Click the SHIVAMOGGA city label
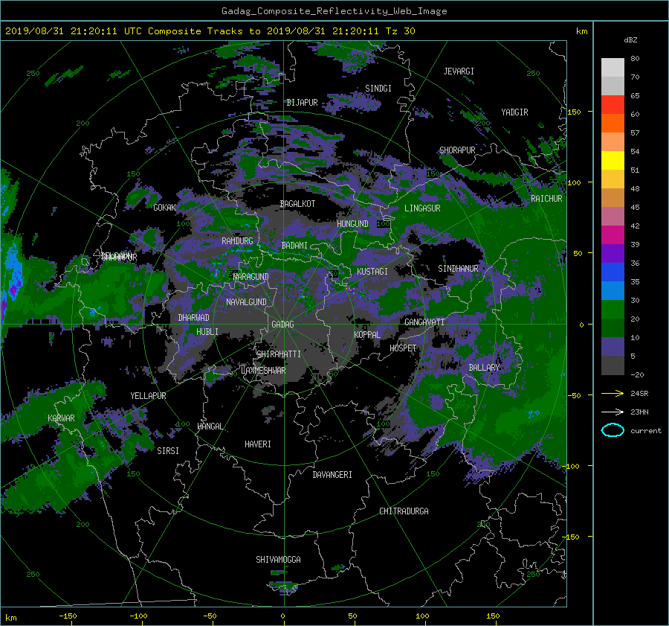The image size is (669, 626). (x=278, y=560)
